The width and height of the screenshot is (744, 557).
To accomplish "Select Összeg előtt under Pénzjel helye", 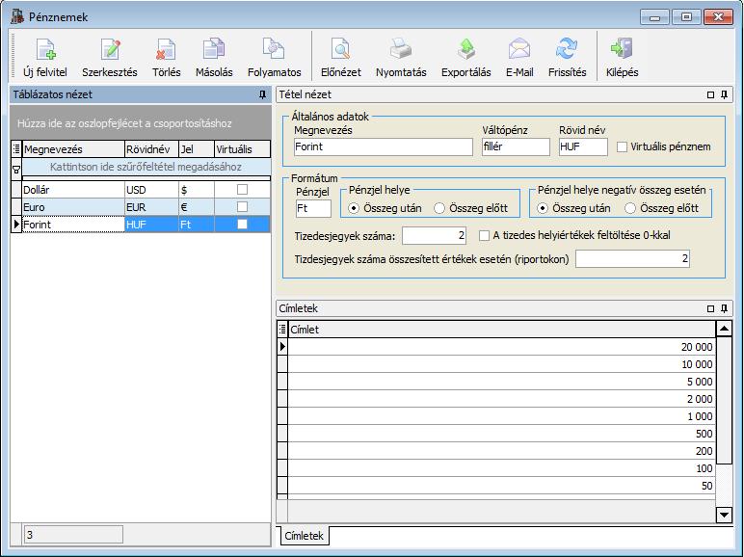I will 439,208.
